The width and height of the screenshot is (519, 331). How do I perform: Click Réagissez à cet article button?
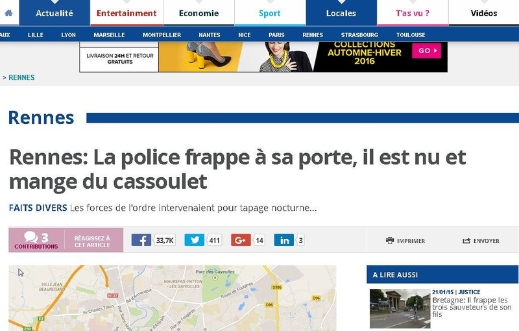point(92,241)
